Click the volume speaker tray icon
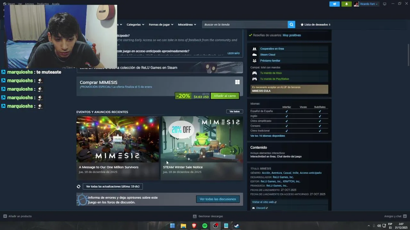This screenshot has width=410, height=230. pos(379,226)
